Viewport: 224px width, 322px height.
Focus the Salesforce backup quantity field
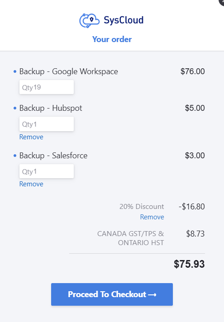(47, 171)
